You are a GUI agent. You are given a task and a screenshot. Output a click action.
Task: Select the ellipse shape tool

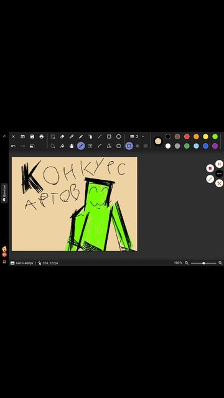pyautogui.click(x=118, y=137)
